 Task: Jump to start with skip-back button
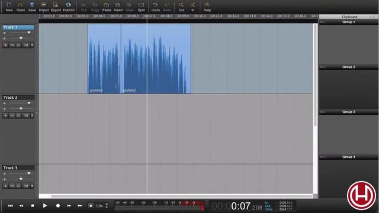coord(11,206)
